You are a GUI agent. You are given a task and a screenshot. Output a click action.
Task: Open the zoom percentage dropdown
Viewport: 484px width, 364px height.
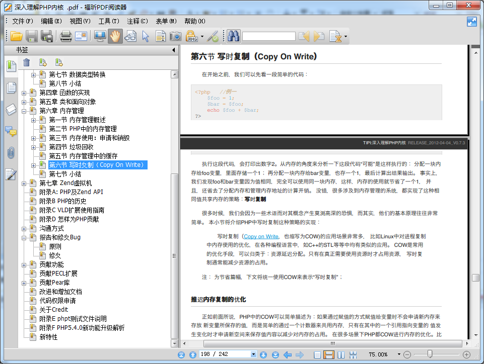[x=399, y=354]
